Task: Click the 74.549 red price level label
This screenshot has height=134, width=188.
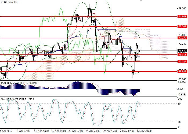Action: click(x=182, y=17)
